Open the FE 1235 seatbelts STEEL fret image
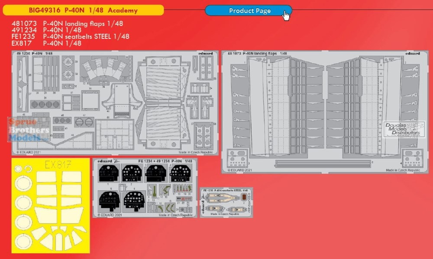 pyautogui.click(x=226, y=202)
